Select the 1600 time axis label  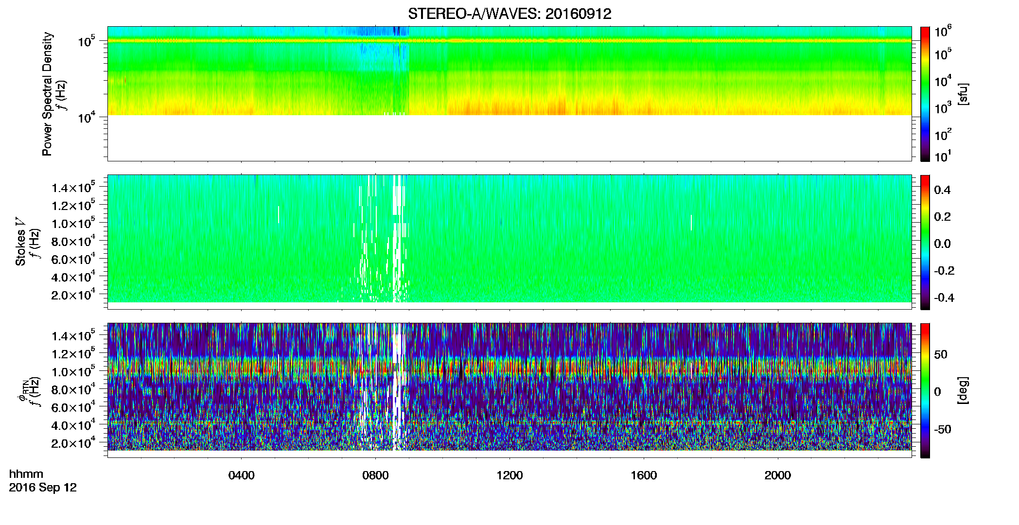[644, 475]
